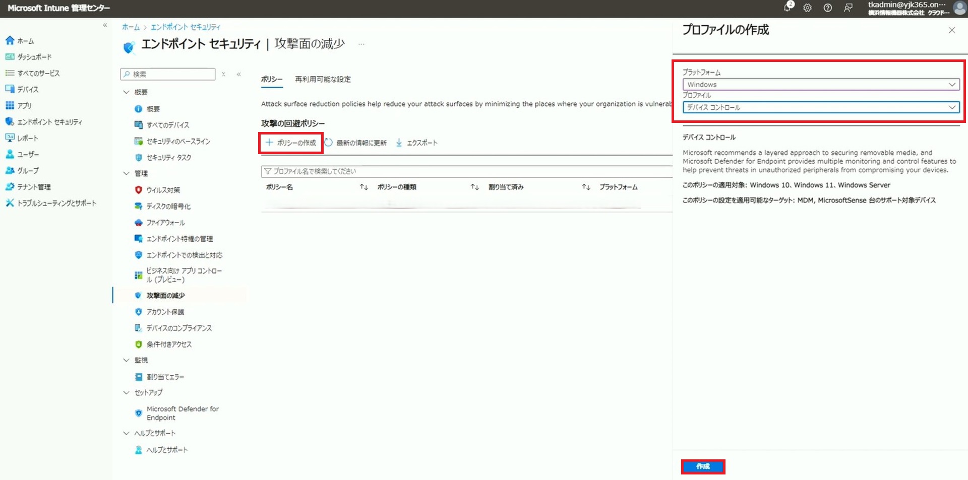The width and height of the screenshot is (968, 480).
Task: Sort by ポリシーの種類 column arrows
Action: tap(474, 187)
